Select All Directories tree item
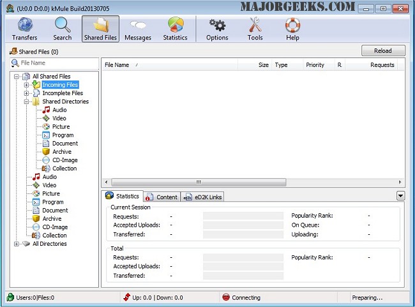This screenshot has width=415, height=307. [50, 244]
